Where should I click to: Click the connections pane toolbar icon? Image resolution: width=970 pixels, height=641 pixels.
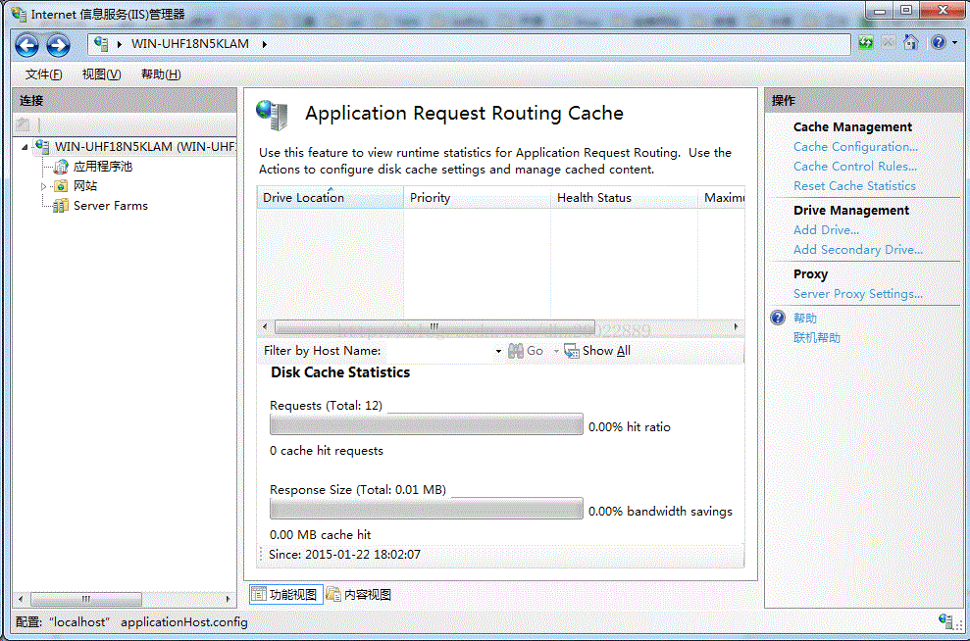pos(23,124)
